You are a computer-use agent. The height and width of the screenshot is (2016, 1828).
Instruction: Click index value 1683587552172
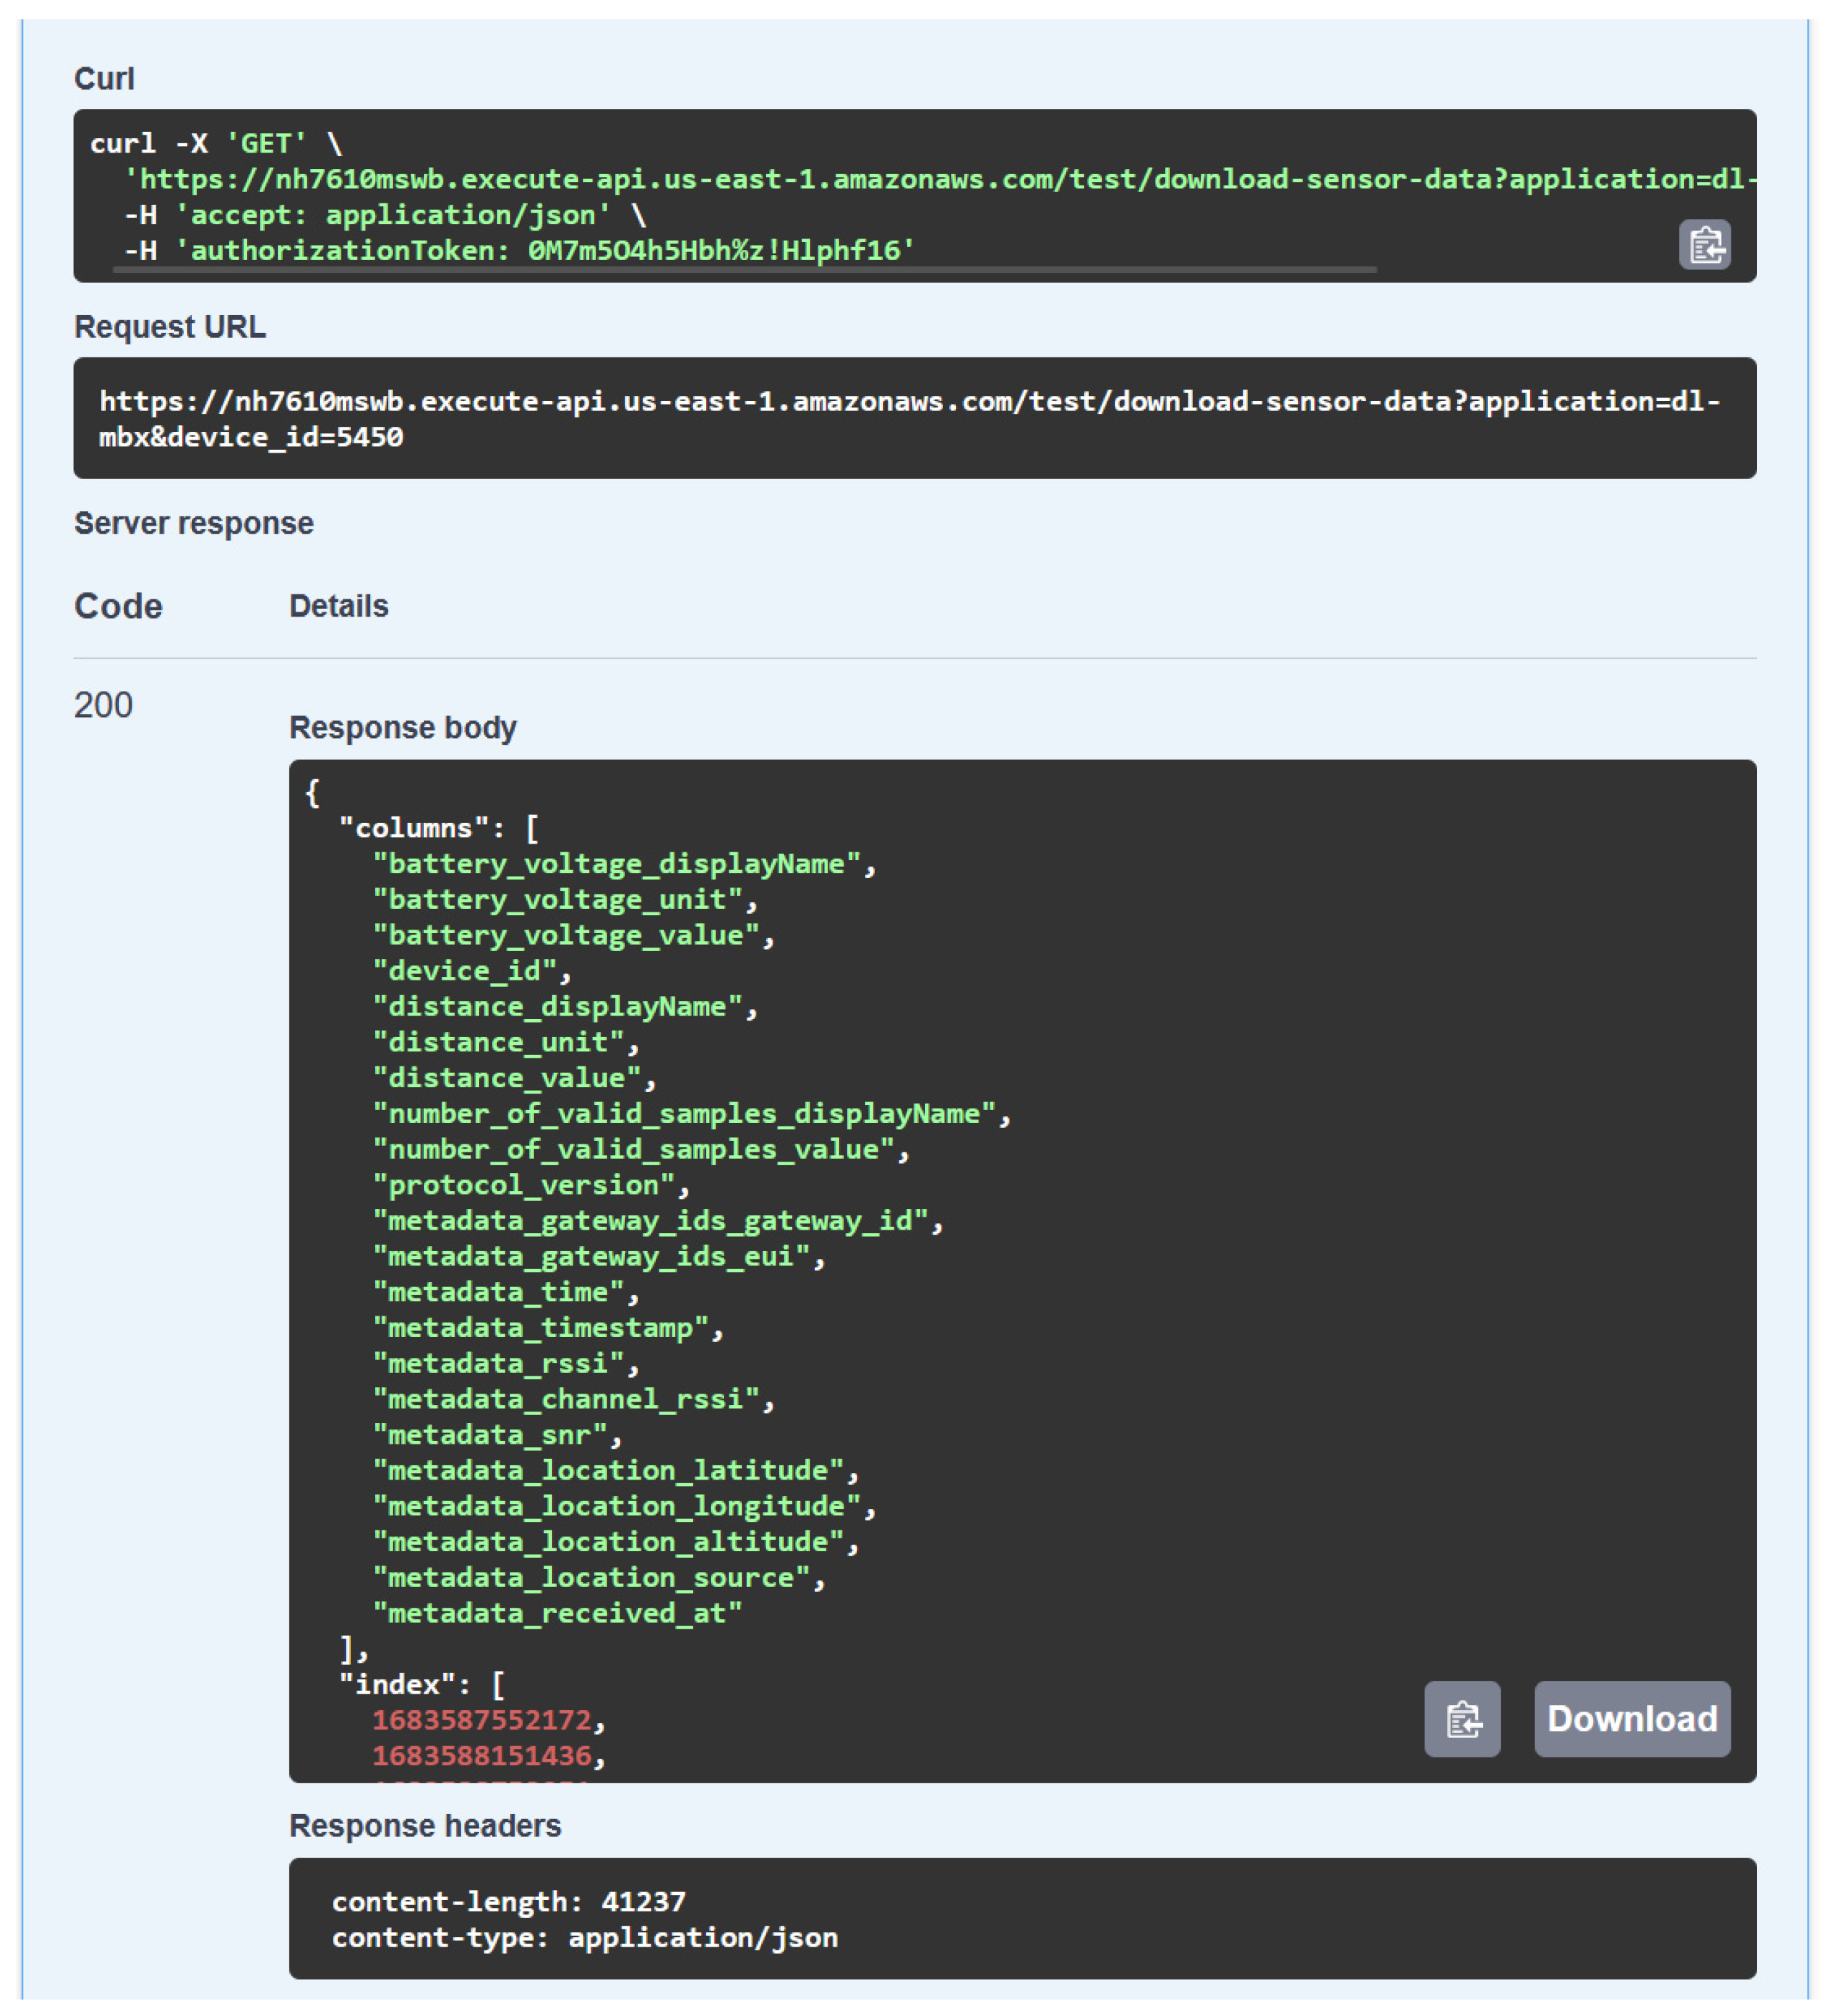482,1720
